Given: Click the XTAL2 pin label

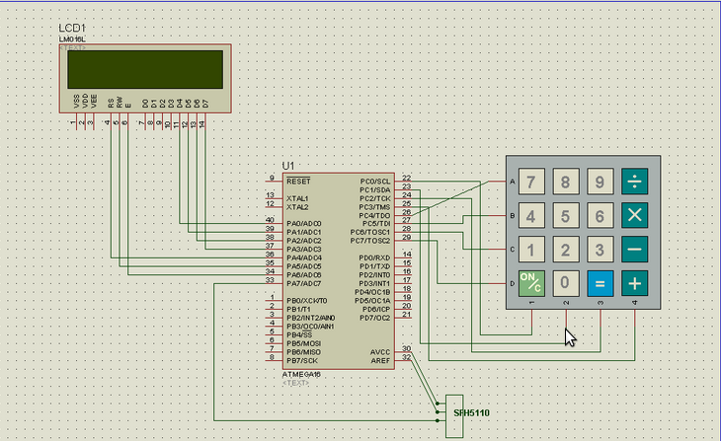Looking at the screenshot, I should pos(297,207).
